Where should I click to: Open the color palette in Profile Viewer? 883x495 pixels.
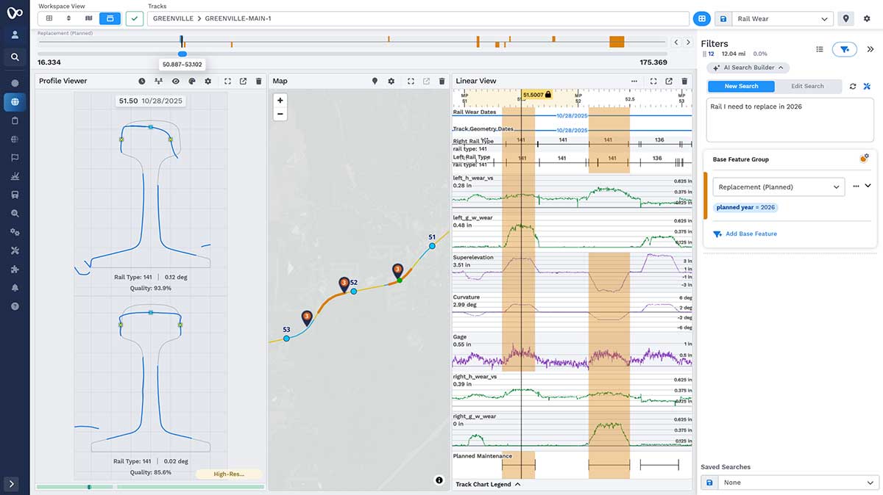coord(192,82)
